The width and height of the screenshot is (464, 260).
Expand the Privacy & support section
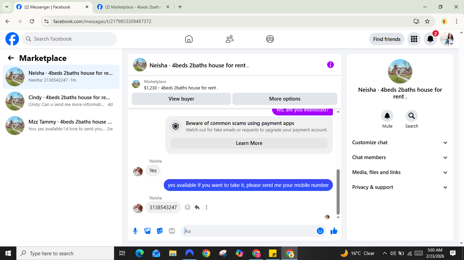coord(400,187)
